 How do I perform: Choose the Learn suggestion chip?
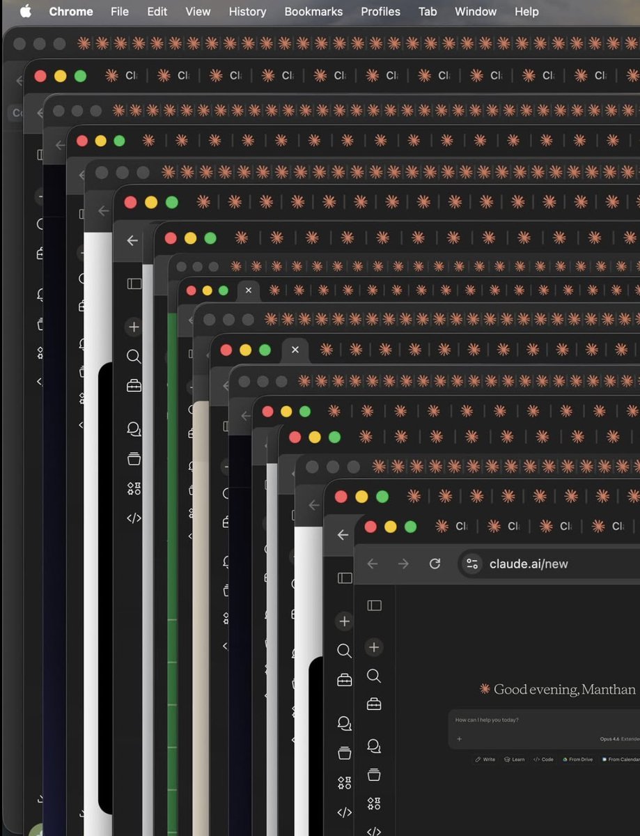[515, 759]
